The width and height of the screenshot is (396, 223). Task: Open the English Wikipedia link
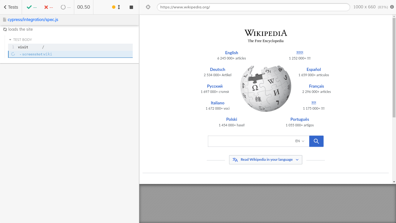pos(232,53)
